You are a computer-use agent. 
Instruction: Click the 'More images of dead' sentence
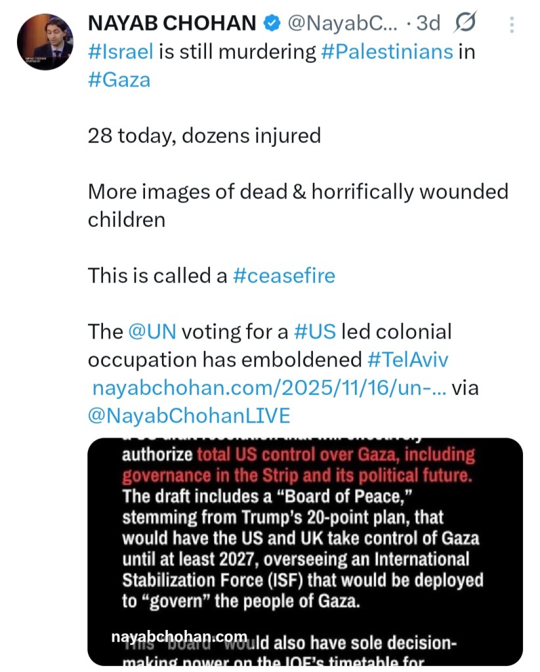[x=298, y=192]
